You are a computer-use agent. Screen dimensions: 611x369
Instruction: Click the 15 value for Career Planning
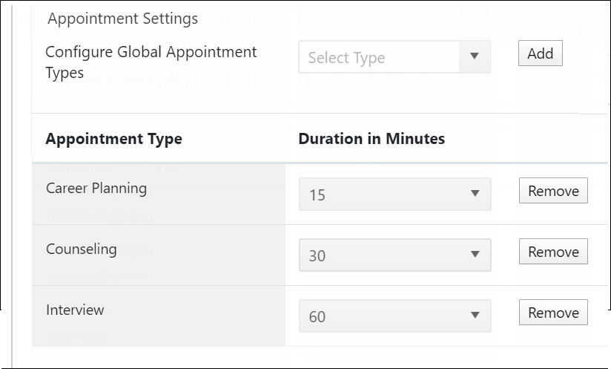coord(317,196)
